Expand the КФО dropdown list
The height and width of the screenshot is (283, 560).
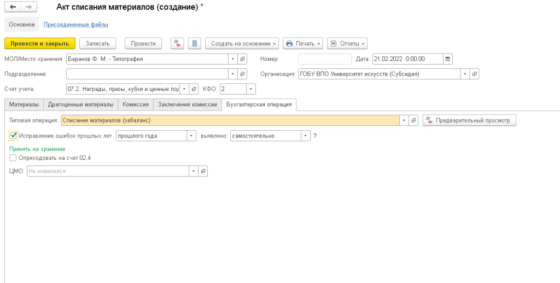coord(250,89)
